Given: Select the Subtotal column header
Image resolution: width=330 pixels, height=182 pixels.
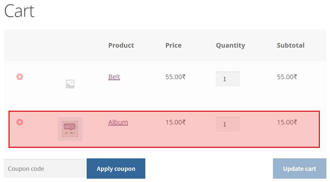Looking at the screenshot, I should coord(291,45).
